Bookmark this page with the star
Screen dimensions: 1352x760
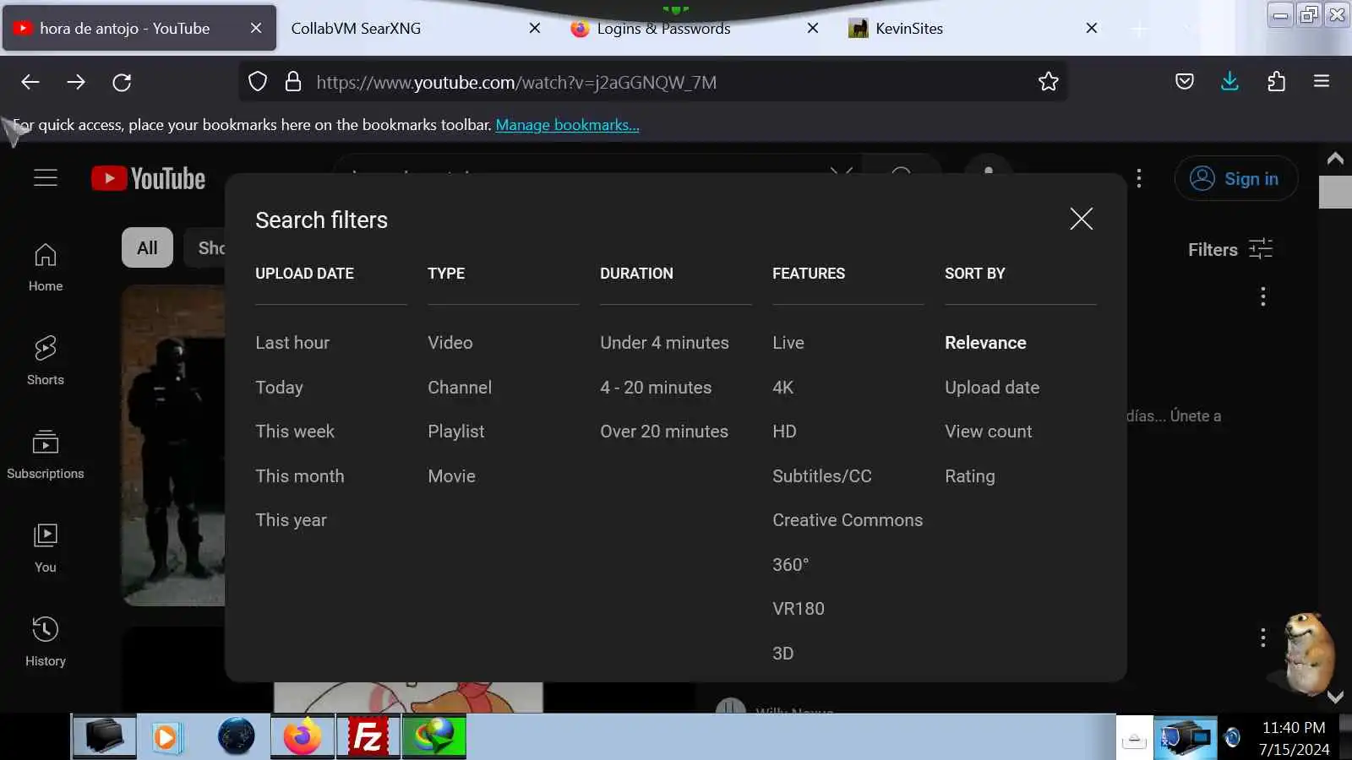(x=1048, y=82)
